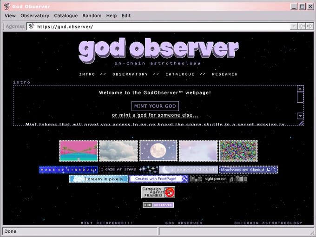This screenshot has height=237, width=316.
Task: Maximize the God Observer window
Action: click(x=303, y=7)
